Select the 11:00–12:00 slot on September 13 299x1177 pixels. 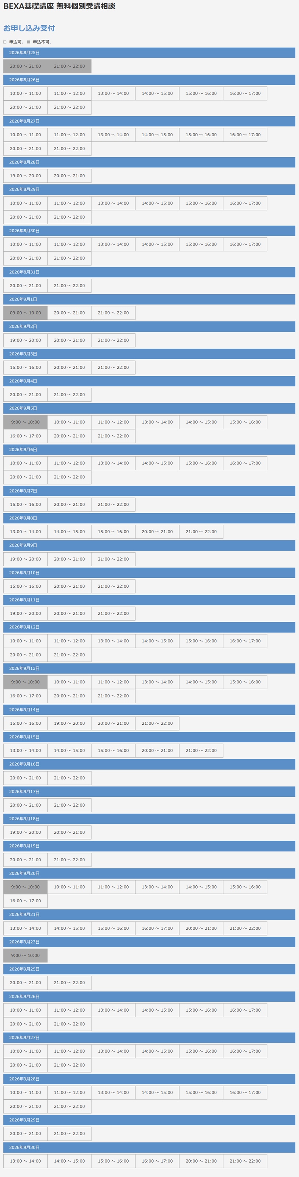[x=113, y=682]
